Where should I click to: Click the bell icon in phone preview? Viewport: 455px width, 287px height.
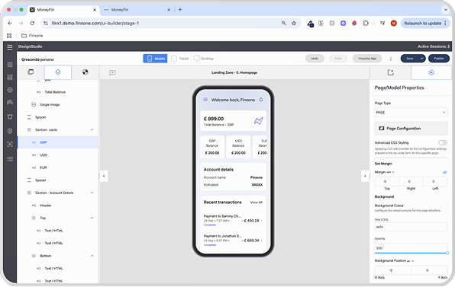[x=261, y=100]
